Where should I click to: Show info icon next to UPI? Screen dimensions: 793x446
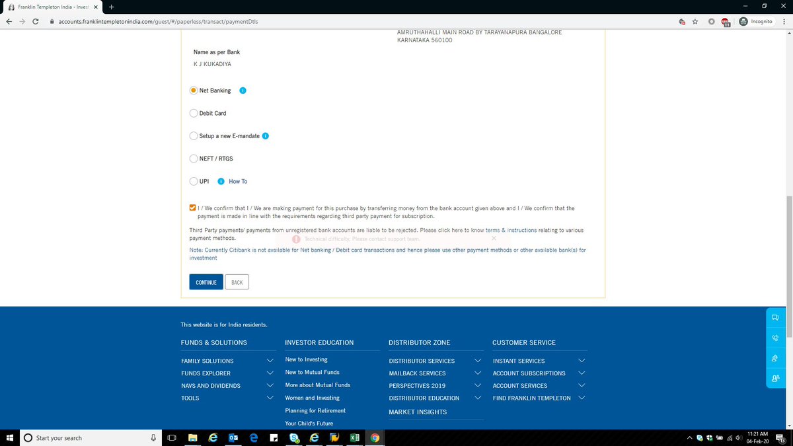pos(221,181)
